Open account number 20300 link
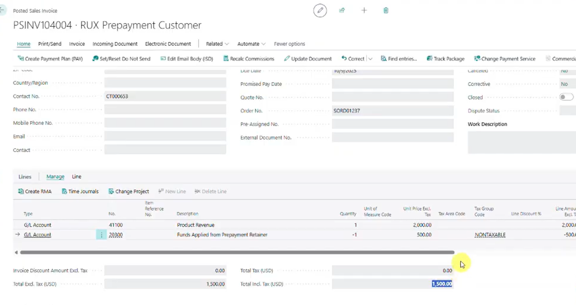The height and width of the screenshot is (305, 576). 116,235
